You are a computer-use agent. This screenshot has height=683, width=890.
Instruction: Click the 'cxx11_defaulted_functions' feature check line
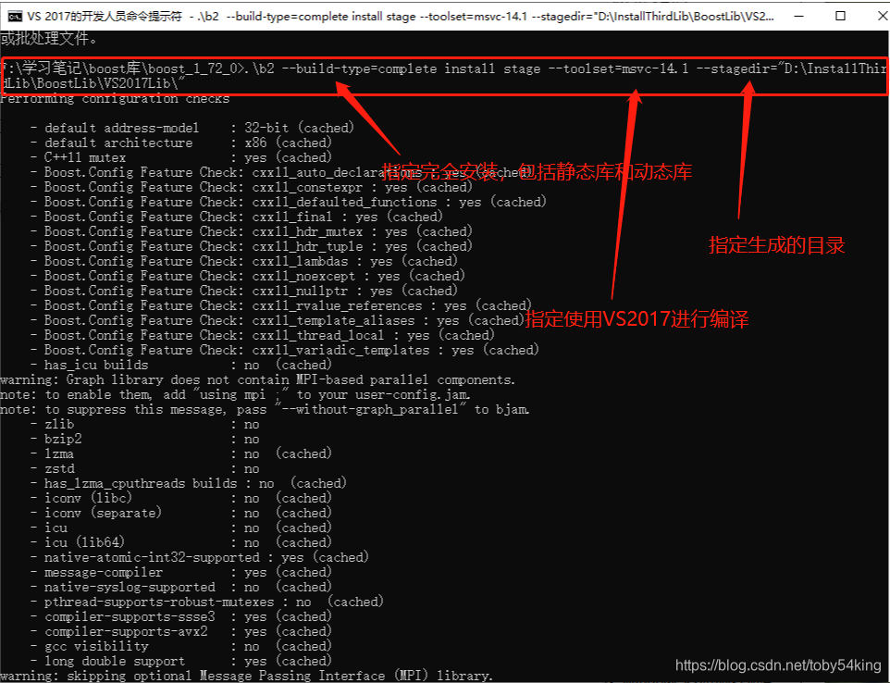coord(289,202)
